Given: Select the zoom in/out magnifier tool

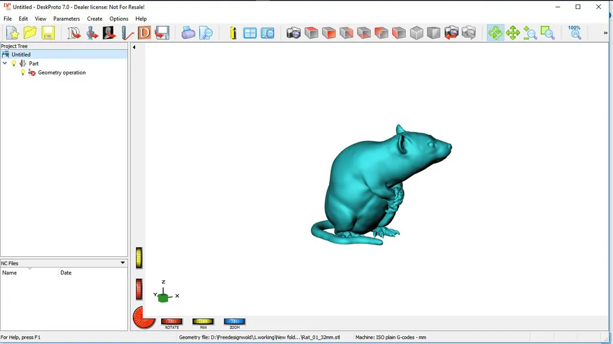Looking at the screenshot, I should (x=530, y=33).
